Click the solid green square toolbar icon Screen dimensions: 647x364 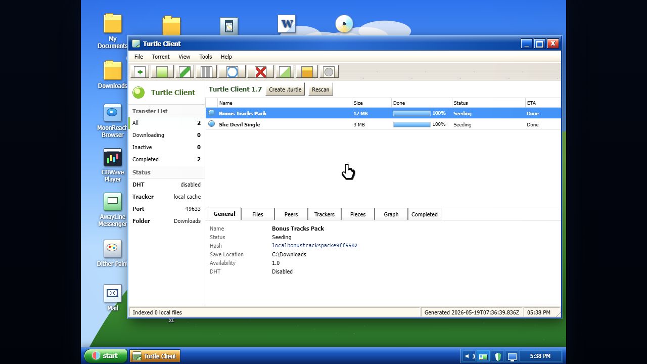click(162, 72)
